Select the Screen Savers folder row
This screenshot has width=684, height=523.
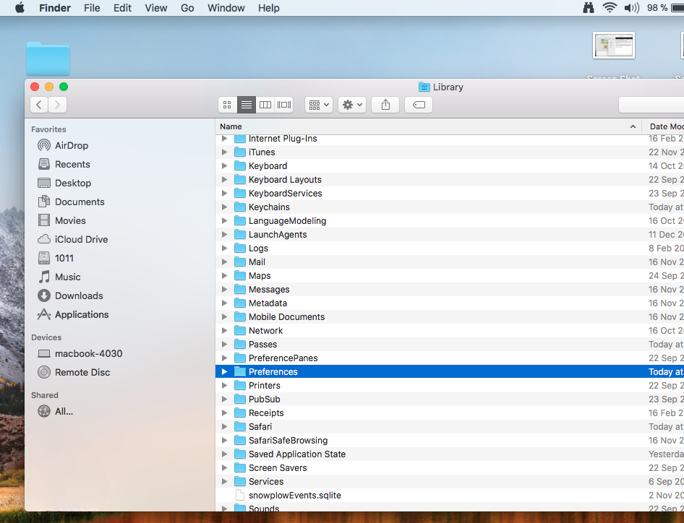point(450,467)
